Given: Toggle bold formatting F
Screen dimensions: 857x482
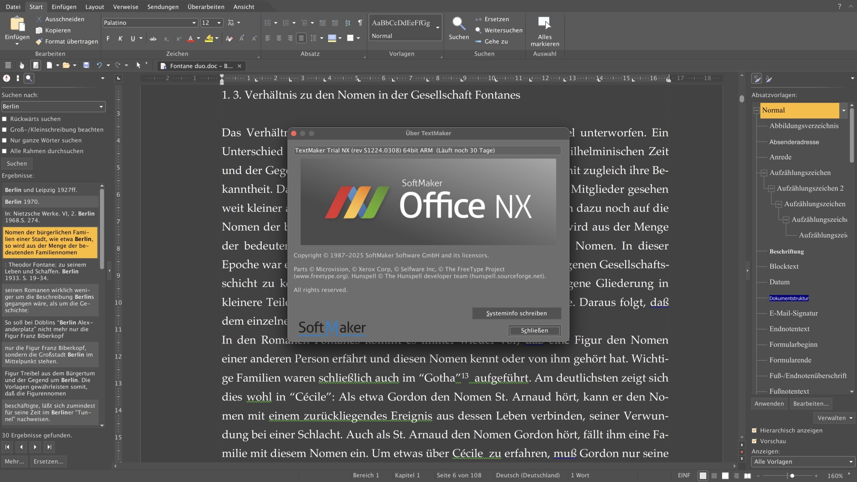Looking at the screenshot, I should point(108,38).
